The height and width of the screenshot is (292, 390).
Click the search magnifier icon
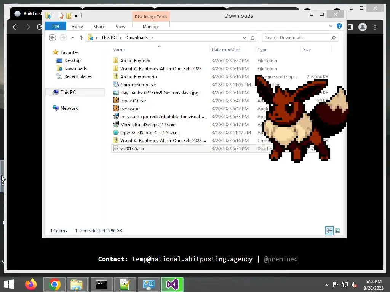tap(334, 38)
